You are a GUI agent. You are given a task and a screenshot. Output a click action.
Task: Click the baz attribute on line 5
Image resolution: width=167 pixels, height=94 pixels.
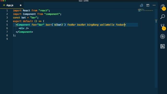point(48,25)
